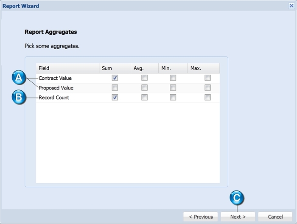
Task: Go to the Next wizard step
Action: [x=238, y=217]
